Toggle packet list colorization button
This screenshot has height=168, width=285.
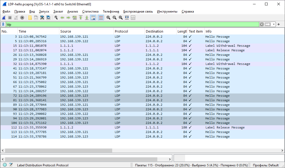pos(101,18)
